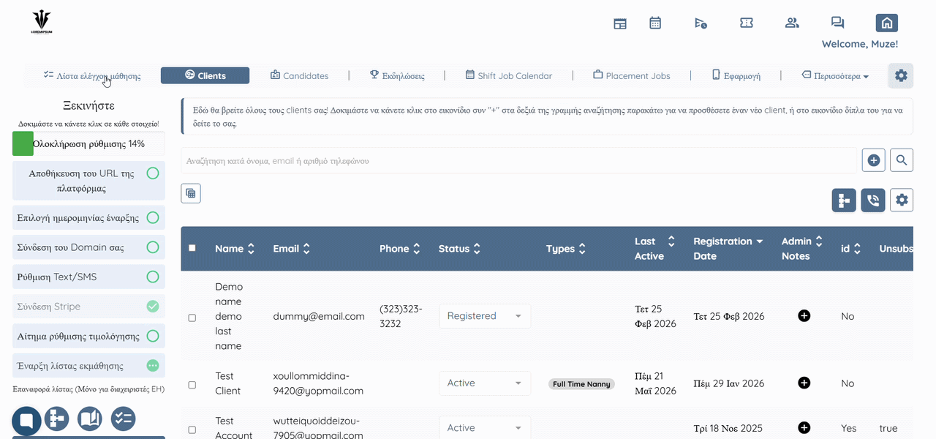Click the 'Full Time Nanny' type tag
The image size is (936, 439).
pos(581,384)
